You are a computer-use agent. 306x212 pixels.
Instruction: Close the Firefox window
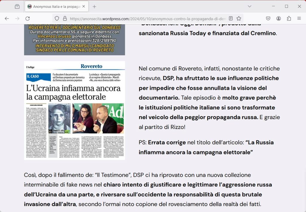[299, 6]
